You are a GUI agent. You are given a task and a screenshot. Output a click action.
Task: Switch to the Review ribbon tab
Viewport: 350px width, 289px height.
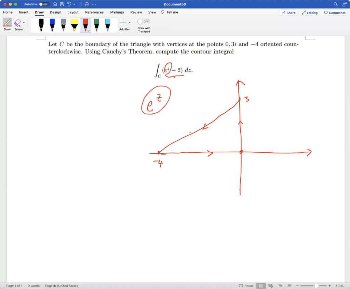pos(136,12)
